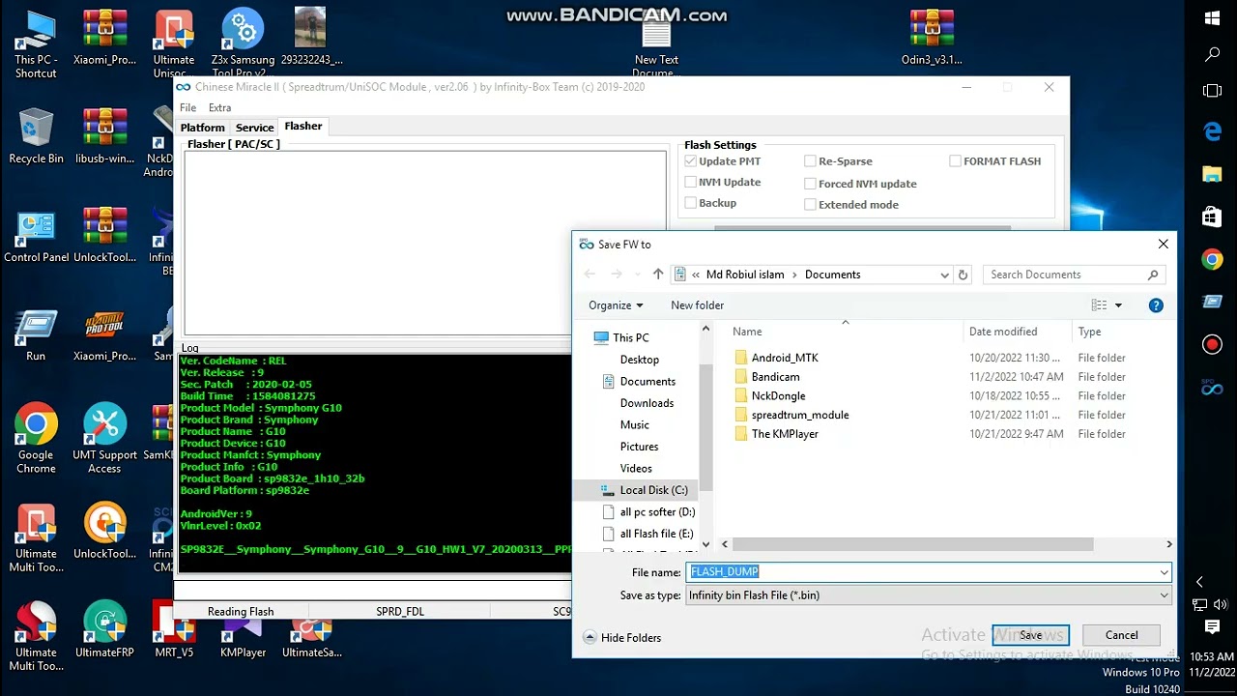The height and width of the screenshot is (696, 1237).
Task: Enable the Re-Sparse checkbox
Action: (x=810, y=161)
